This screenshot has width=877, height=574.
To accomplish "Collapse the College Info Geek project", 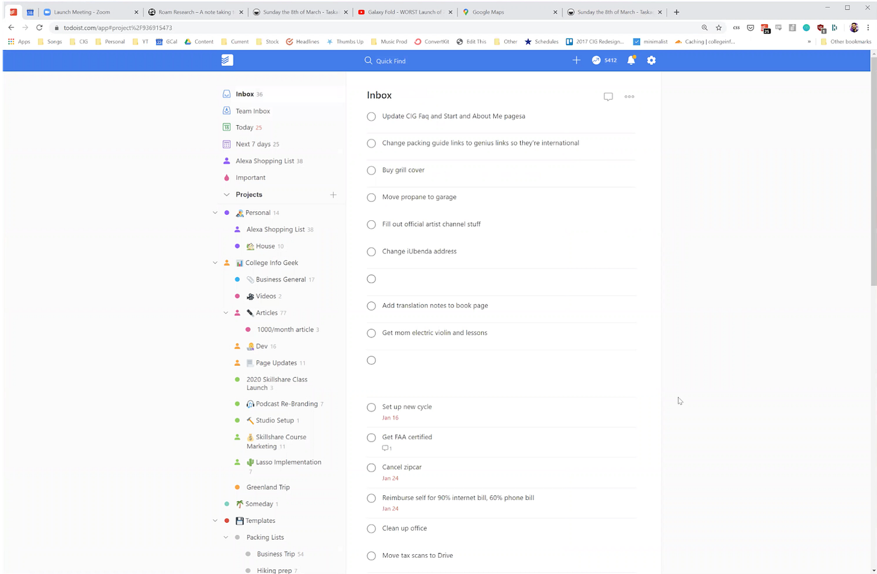I will [215, 263].
